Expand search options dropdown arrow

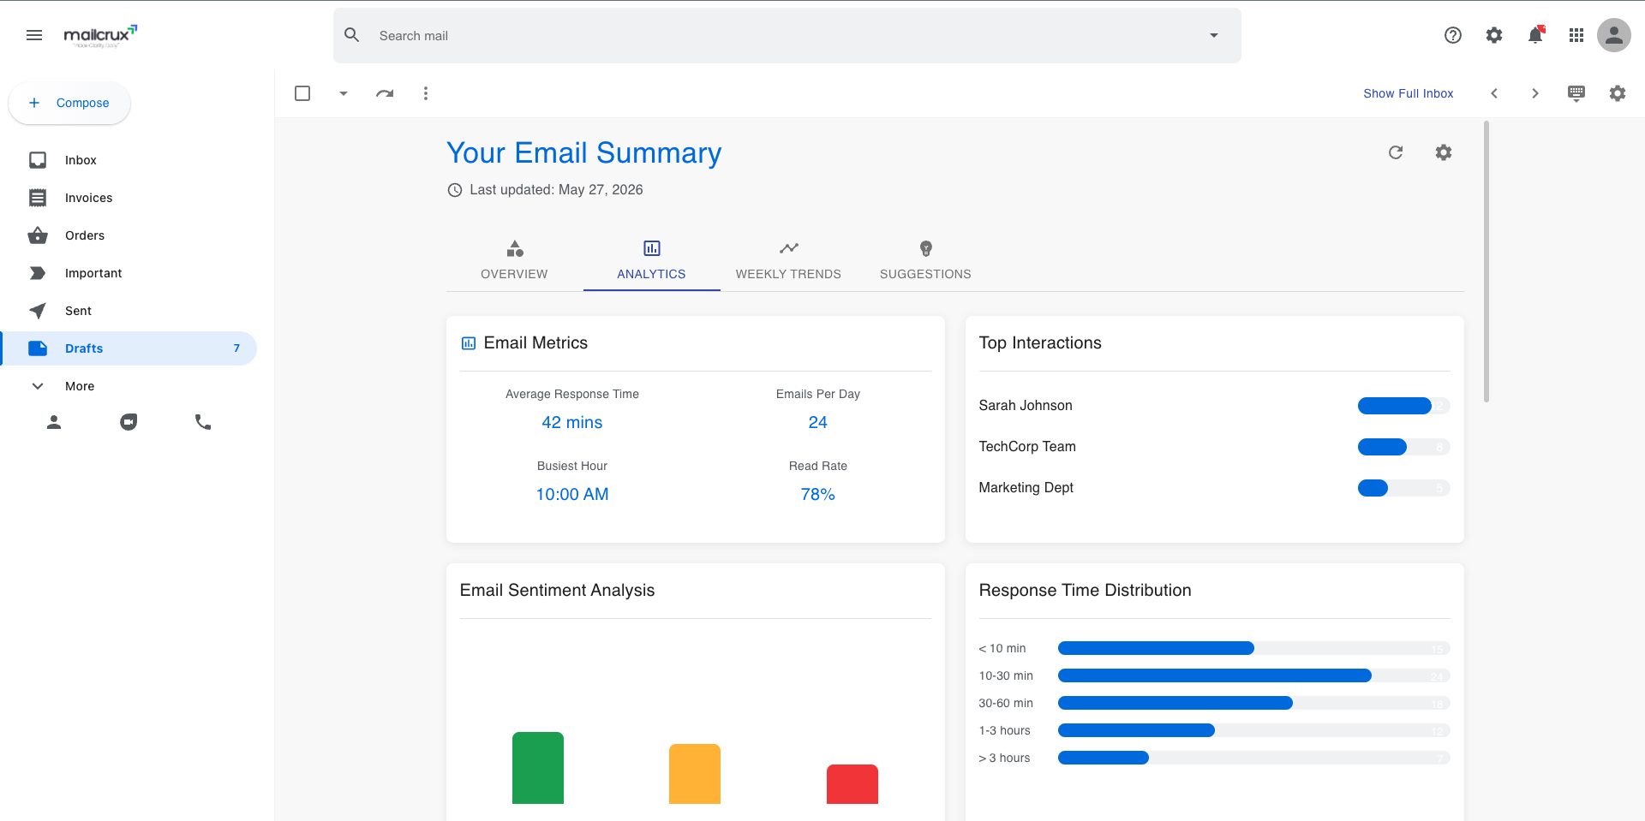[1214, 35]
